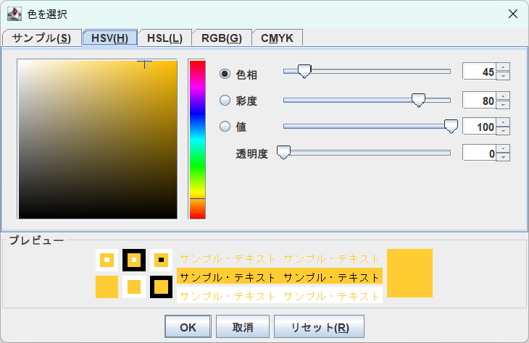
Task: Increase 彩度 with the up spinner arrow
Action: coord(503,96)
